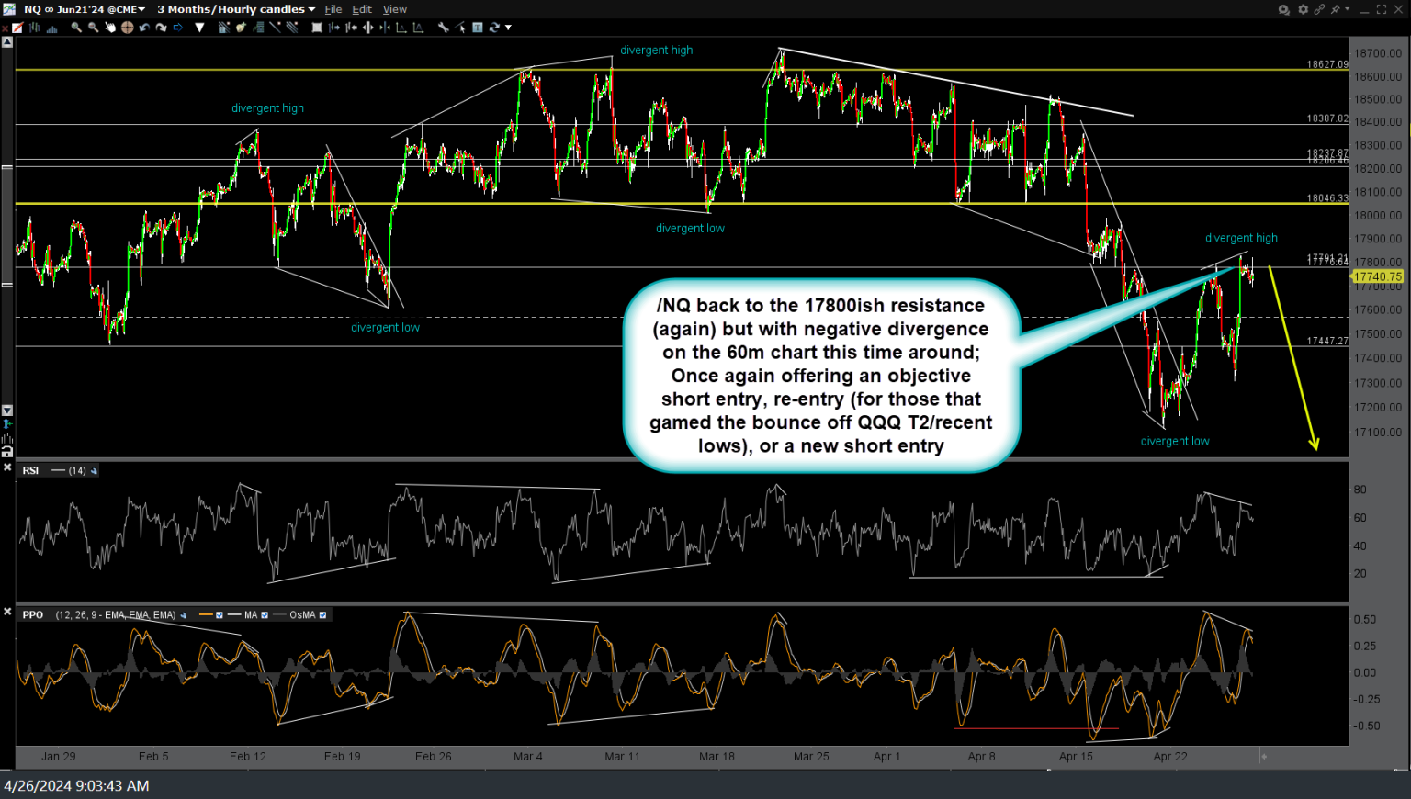Viewport: 1411px width, 799px height.
Task: Click the blue forward arrow icon
Action: pyautogui.click(x=177, y=28)
